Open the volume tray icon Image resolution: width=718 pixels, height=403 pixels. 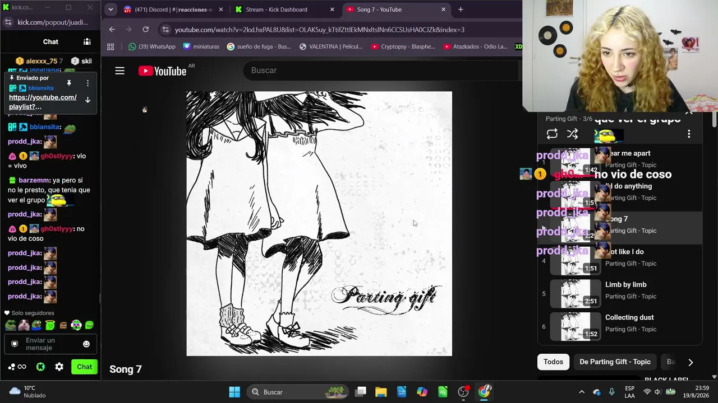658,392
